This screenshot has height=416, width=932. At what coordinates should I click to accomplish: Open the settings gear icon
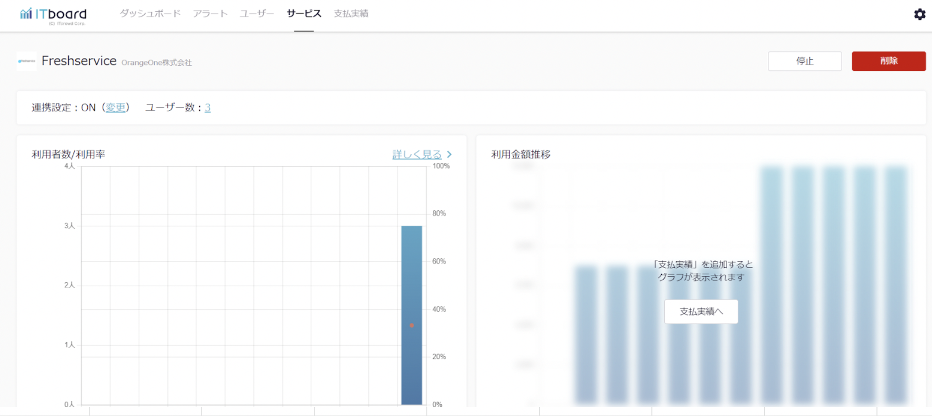pyautogui.click(x=920, y=14)
